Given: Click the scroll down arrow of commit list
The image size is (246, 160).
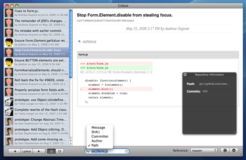Looking at the screenshot, I should point(71,144).
